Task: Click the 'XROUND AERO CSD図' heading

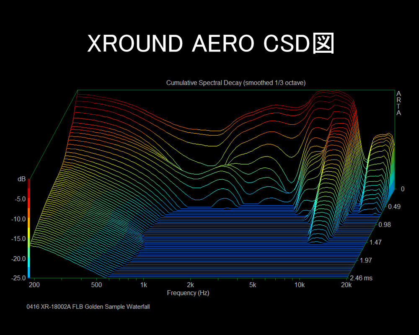Action: [211, 44]
